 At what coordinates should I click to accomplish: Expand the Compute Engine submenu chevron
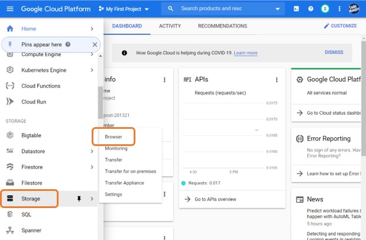[92, 54]
